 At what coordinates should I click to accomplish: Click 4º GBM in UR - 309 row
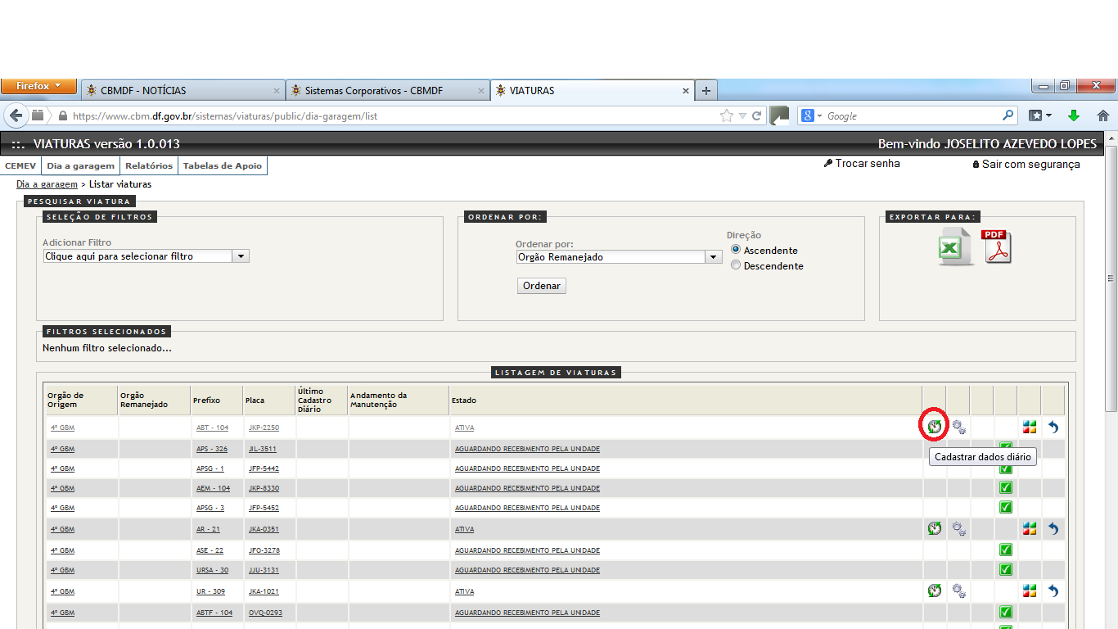tap(62, 591)
